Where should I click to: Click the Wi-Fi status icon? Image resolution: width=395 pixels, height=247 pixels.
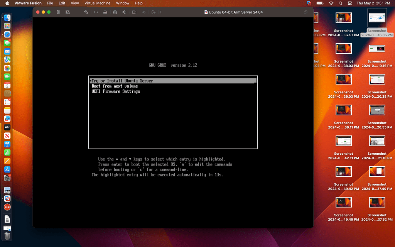(x=331, y=3)
